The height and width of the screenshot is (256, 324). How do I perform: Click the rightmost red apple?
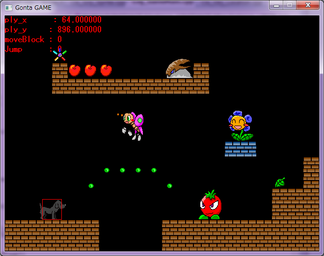(x=106, y=70)
